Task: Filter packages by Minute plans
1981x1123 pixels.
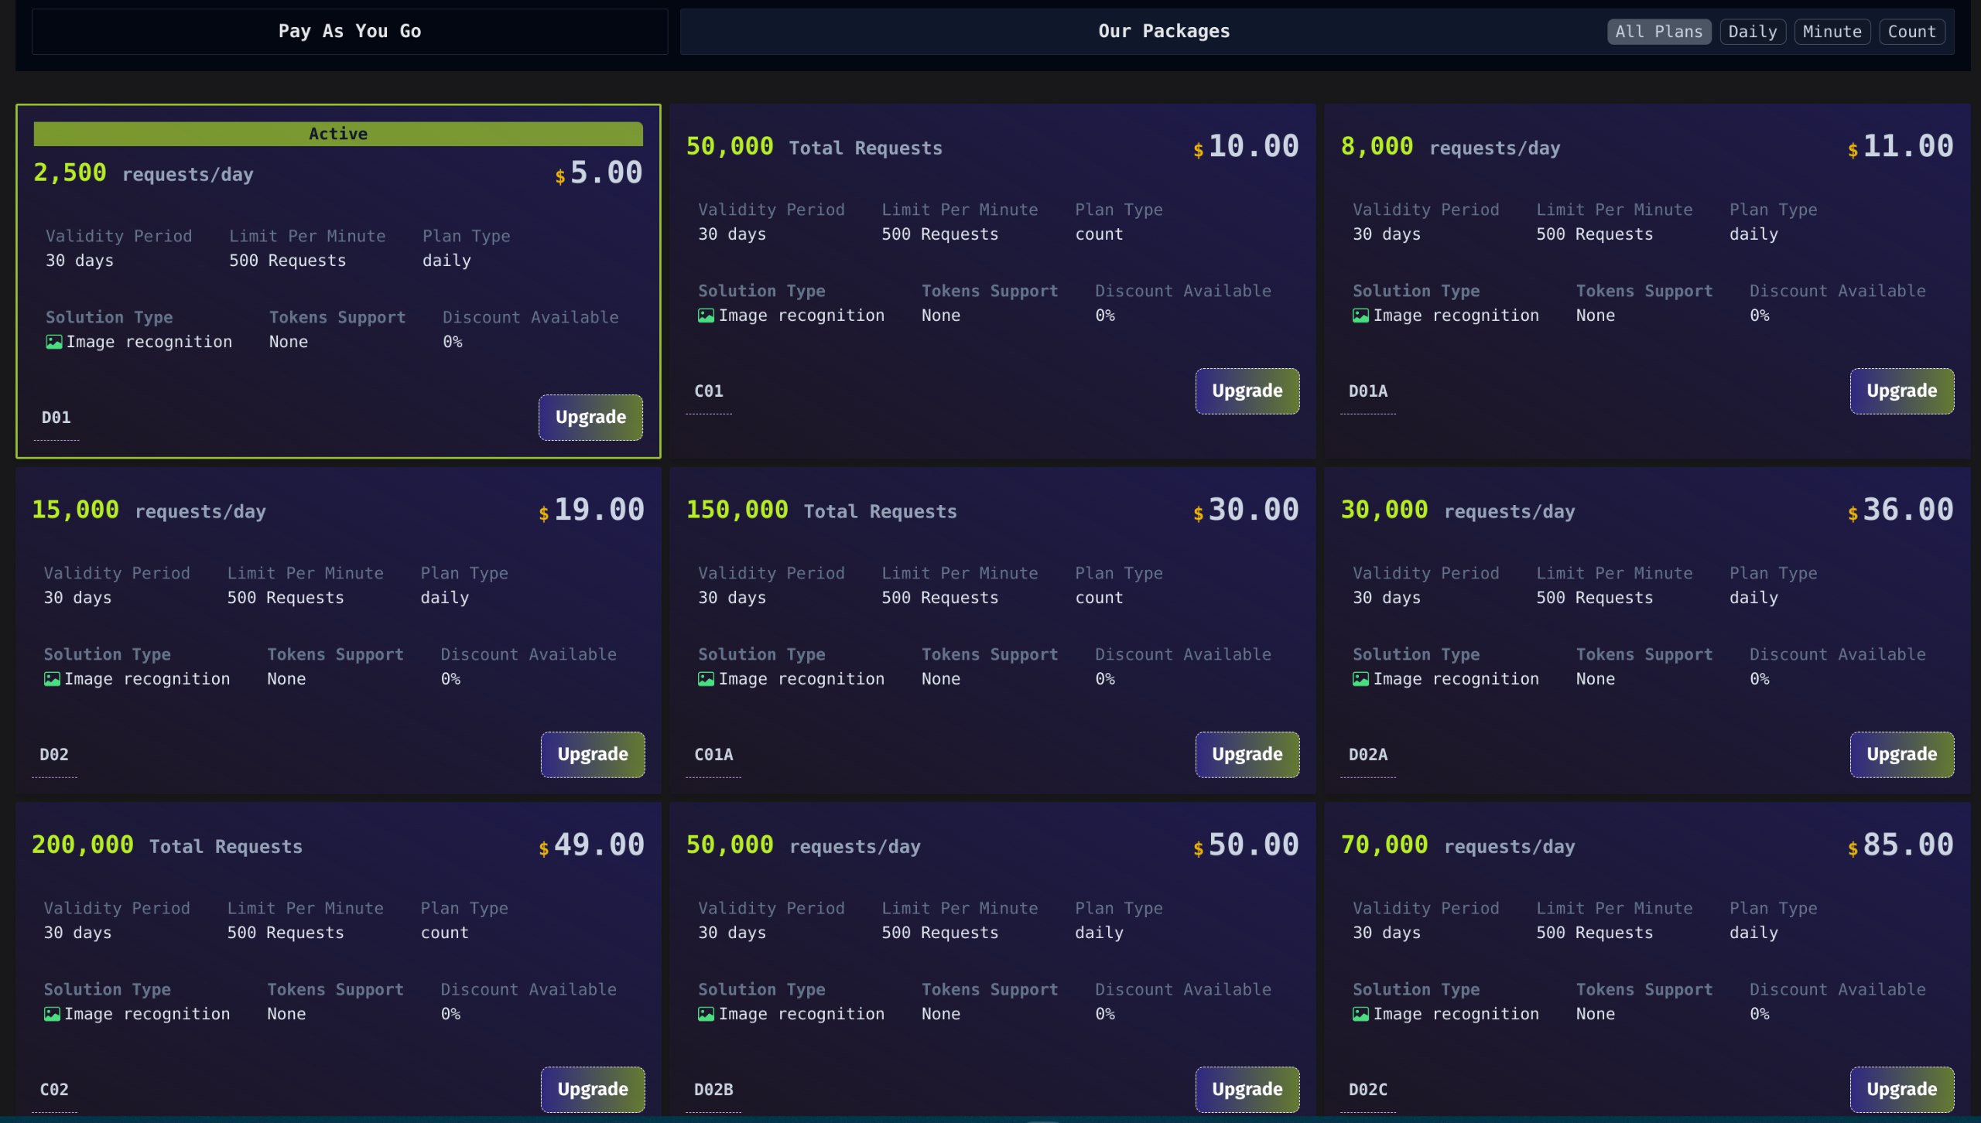Action: [x=1832, y=32]
